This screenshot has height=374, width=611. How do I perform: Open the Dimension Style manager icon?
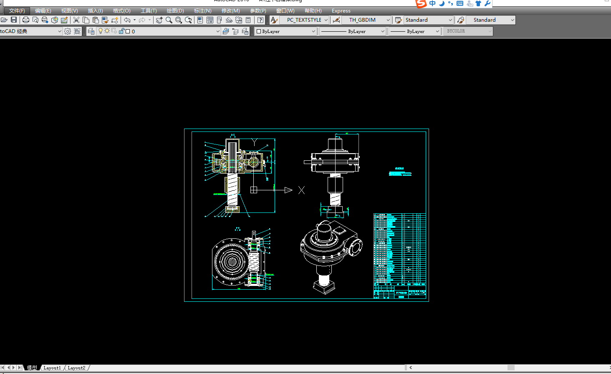[336, 20]
